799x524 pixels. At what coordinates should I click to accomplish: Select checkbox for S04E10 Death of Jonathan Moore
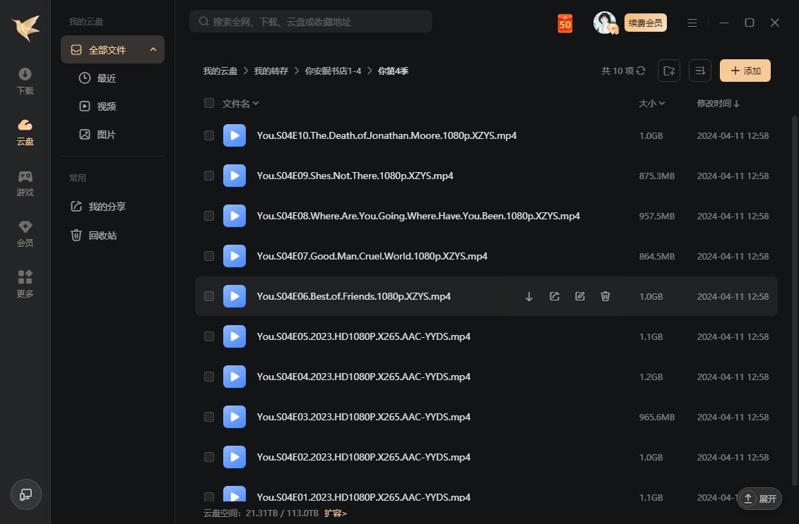[x=209, y=135]
